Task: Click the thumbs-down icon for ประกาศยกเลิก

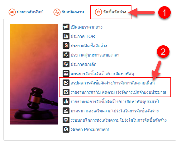Action: pyautogui.click(x=66, y=64)
